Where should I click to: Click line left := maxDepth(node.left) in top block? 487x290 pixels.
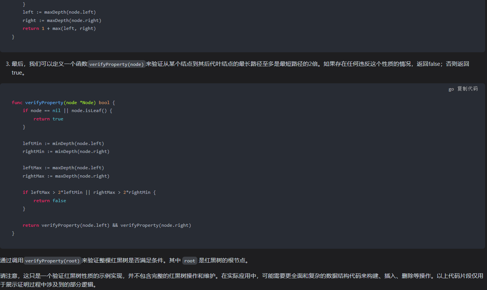[x=59, y=12]
